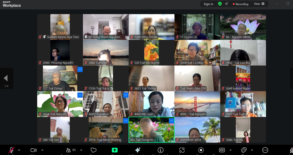
Task: Open the Reactions heart icon
Action: (93, 150)
